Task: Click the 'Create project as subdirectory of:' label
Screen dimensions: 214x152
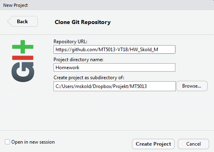Action: [x=89, y=78]
